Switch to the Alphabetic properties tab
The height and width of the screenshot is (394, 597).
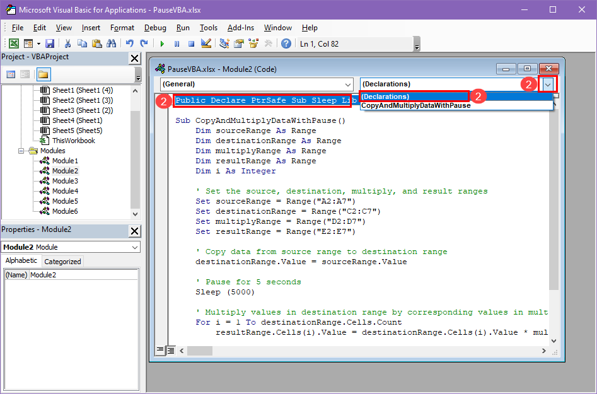[x=21, y=261]
